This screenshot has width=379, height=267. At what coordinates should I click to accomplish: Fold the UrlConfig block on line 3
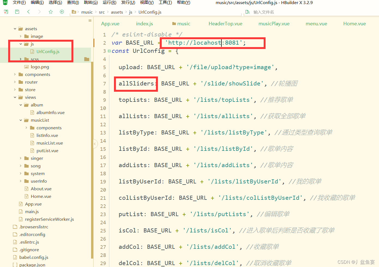[109, 51]
